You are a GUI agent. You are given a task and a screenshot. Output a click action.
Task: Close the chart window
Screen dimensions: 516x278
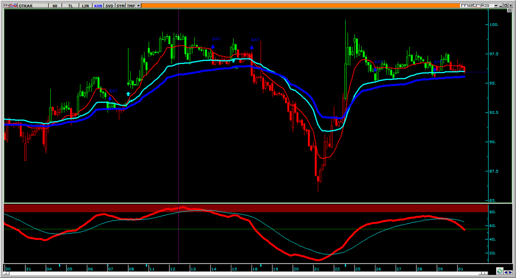pos(510,6)
